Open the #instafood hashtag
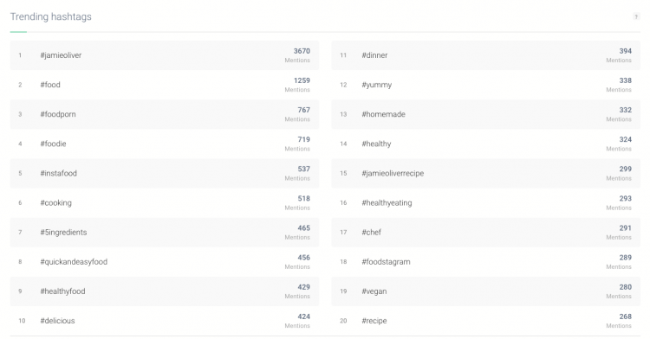650x339 pixels. click(x=58, y=173)
